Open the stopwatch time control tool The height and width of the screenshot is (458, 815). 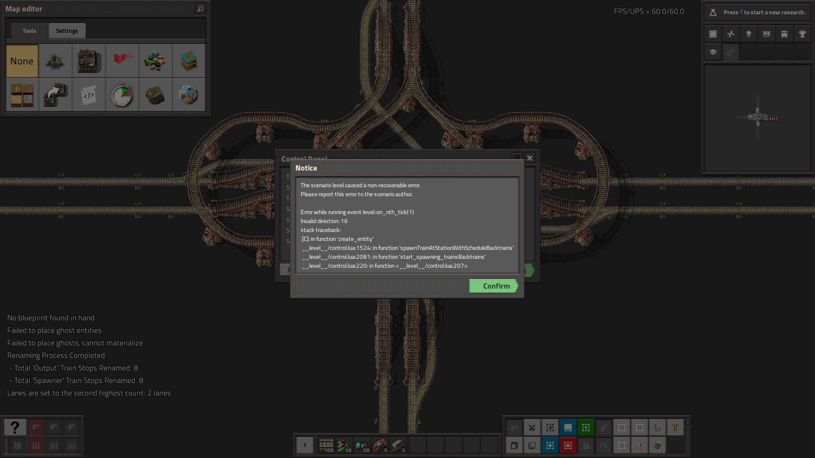coord(122,94)
